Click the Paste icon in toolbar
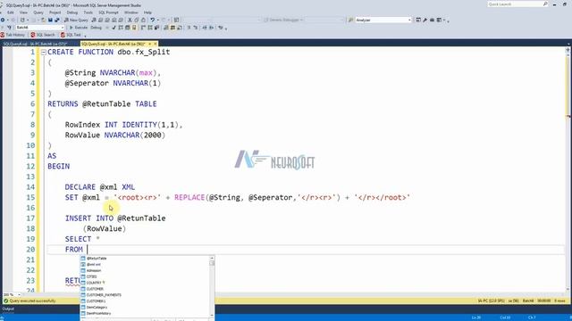Viewport: 572px width, 321px height. point(143,20)
